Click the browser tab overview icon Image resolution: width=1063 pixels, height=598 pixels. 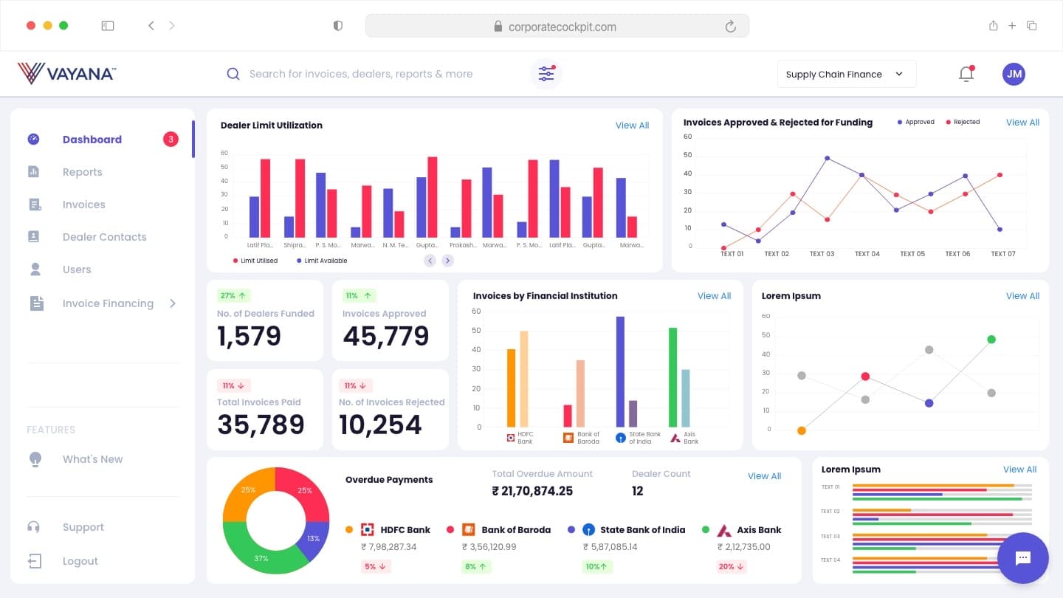1032,25
